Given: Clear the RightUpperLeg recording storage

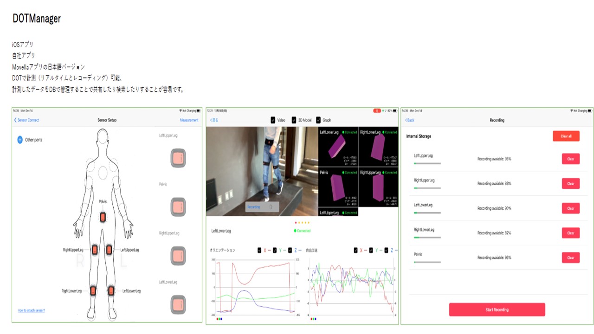Looking at the screenshot, I should coord(571,184).
